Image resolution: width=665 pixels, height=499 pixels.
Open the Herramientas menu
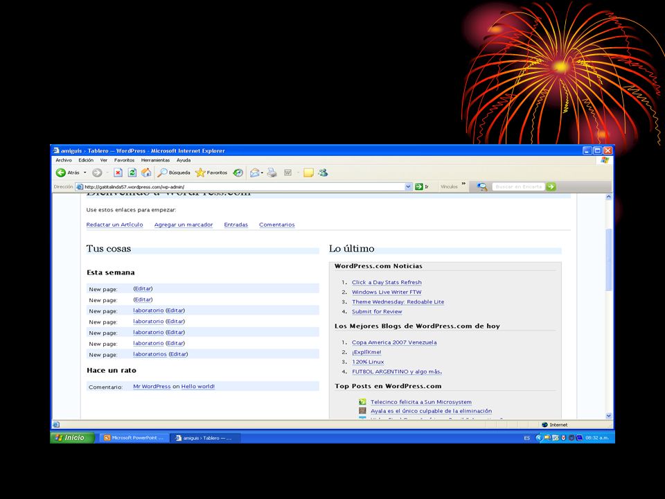coord(155,160)
